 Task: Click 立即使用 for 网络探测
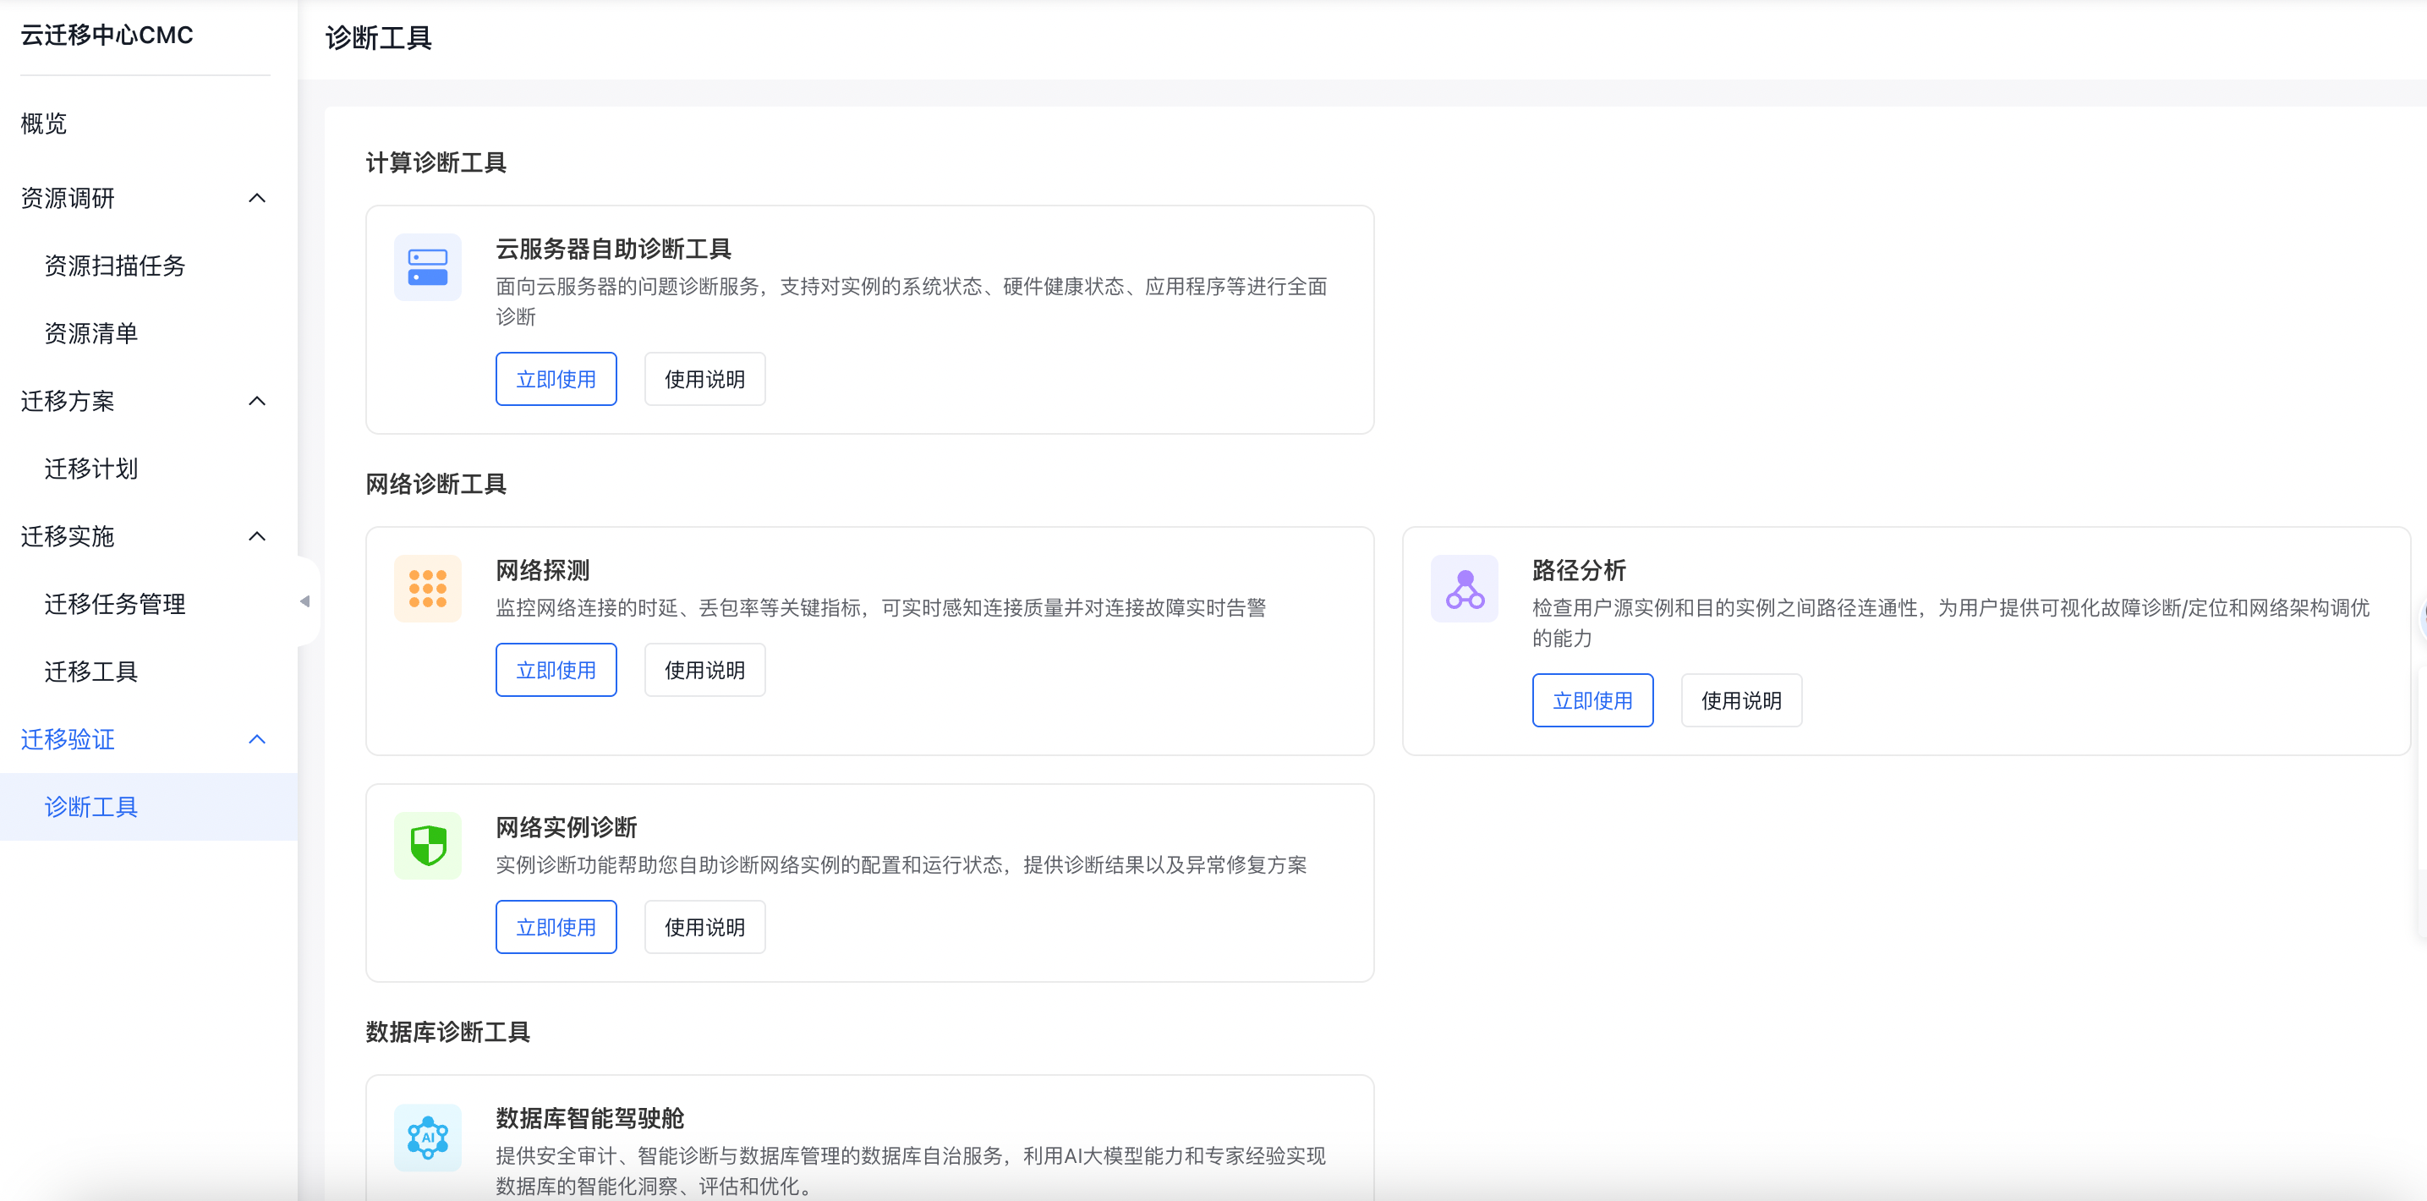click(556, 671)
